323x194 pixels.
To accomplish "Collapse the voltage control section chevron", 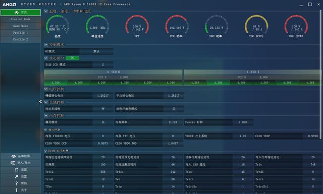I will point(46,89).
